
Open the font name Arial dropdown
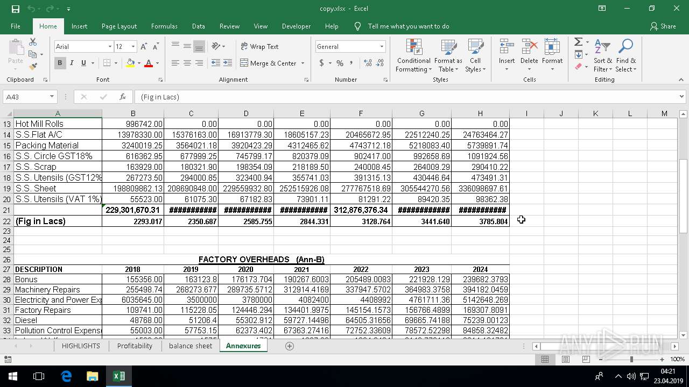110,47
